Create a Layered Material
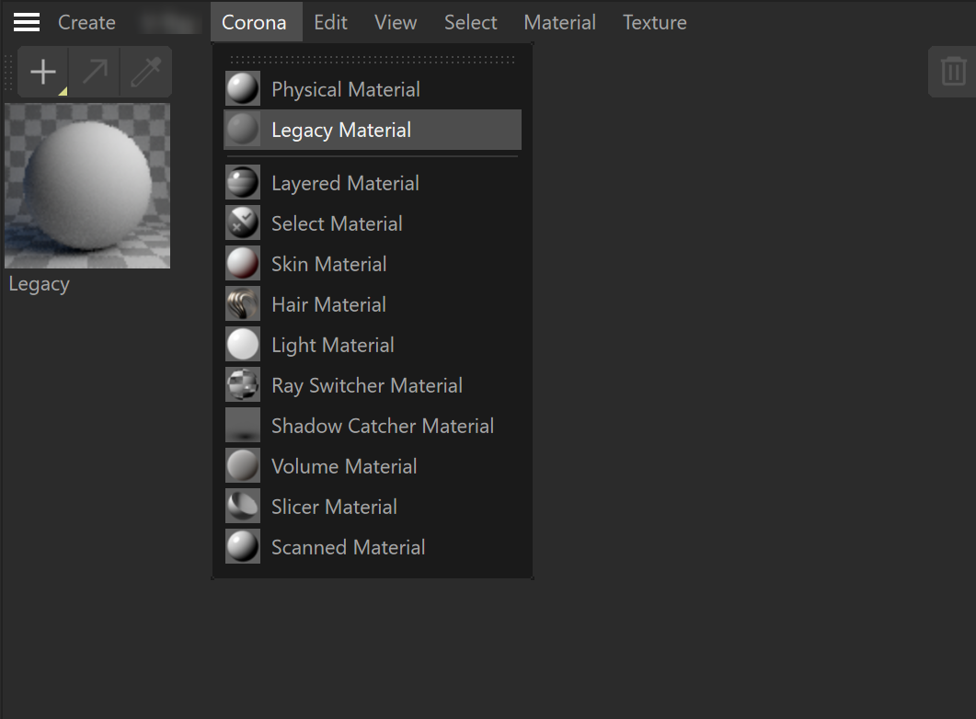 (x=373, y=183)
